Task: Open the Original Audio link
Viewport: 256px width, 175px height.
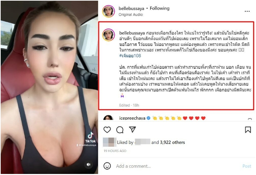Action: [131, 15]
